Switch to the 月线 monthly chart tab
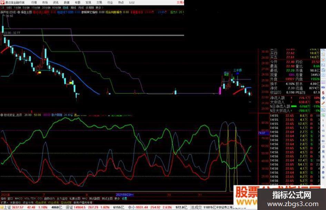326x210 pixels. click(x=81, y=8)
